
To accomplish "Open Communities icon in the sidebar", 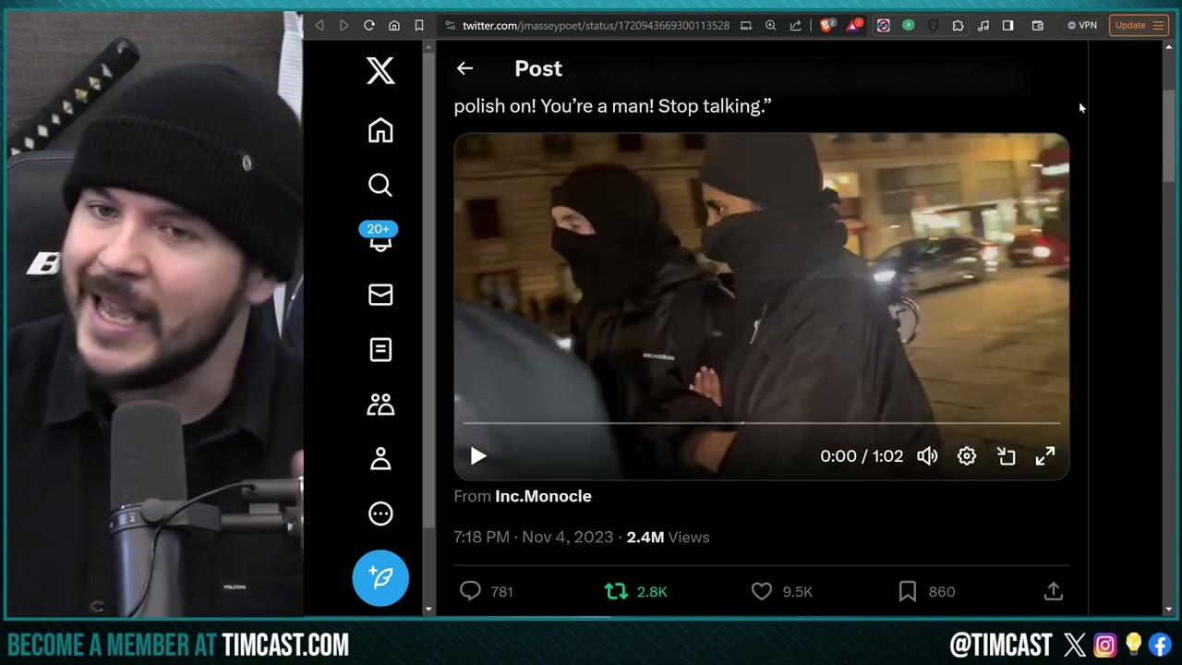I will coord(380,405).
